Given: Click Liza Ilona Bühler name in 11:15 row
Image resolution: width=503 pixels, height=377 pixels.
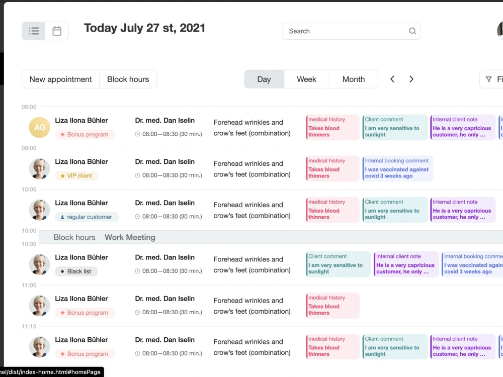Looking at the screenshot, I should (81, 340).
